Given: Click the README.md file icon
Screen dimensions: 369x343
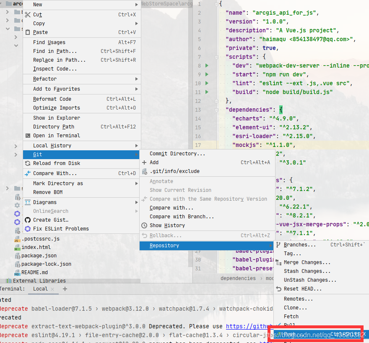Looking at the screenshot, I should pos(17,272).
